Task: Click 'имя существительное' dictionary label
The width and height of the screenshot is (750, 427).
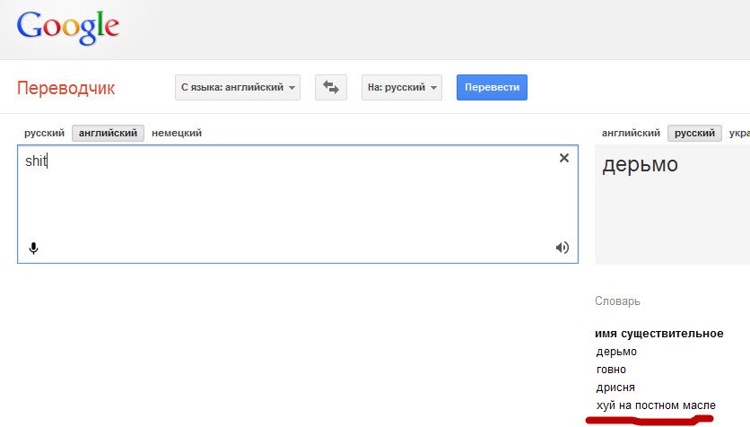Action: coord(658,334)
